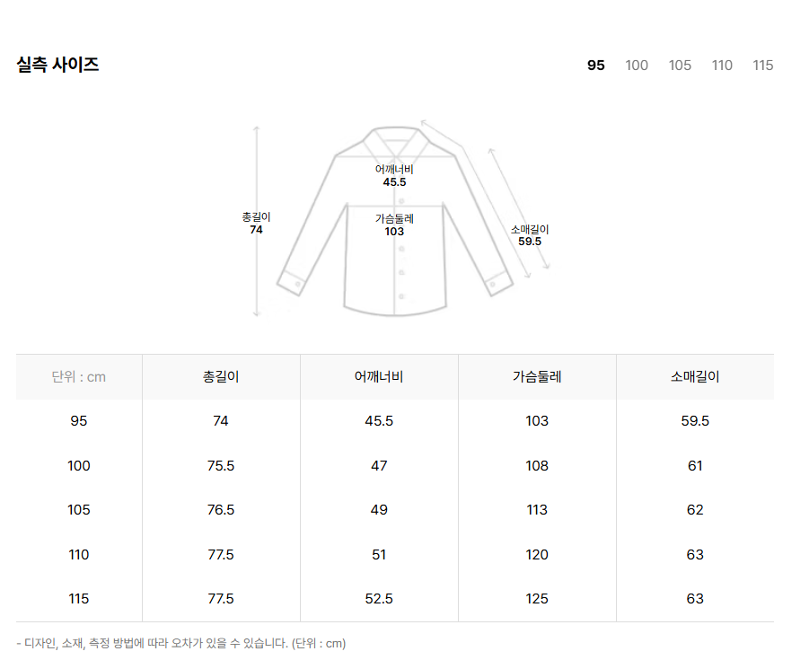Switch to size tab 100

point(637,66)
